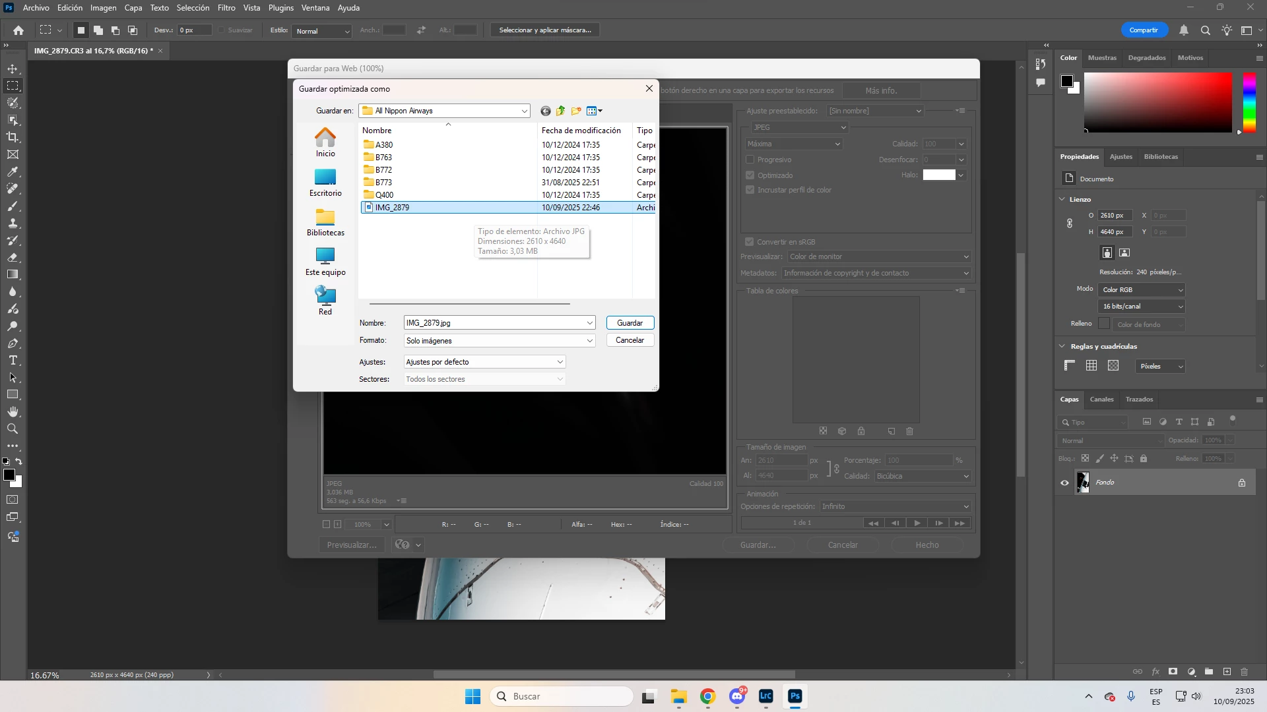Click the Guardar button in save dialog

coord(630,323)
